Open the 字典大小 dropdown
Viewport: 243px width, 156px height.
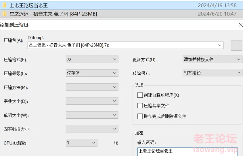pos(92,101)
